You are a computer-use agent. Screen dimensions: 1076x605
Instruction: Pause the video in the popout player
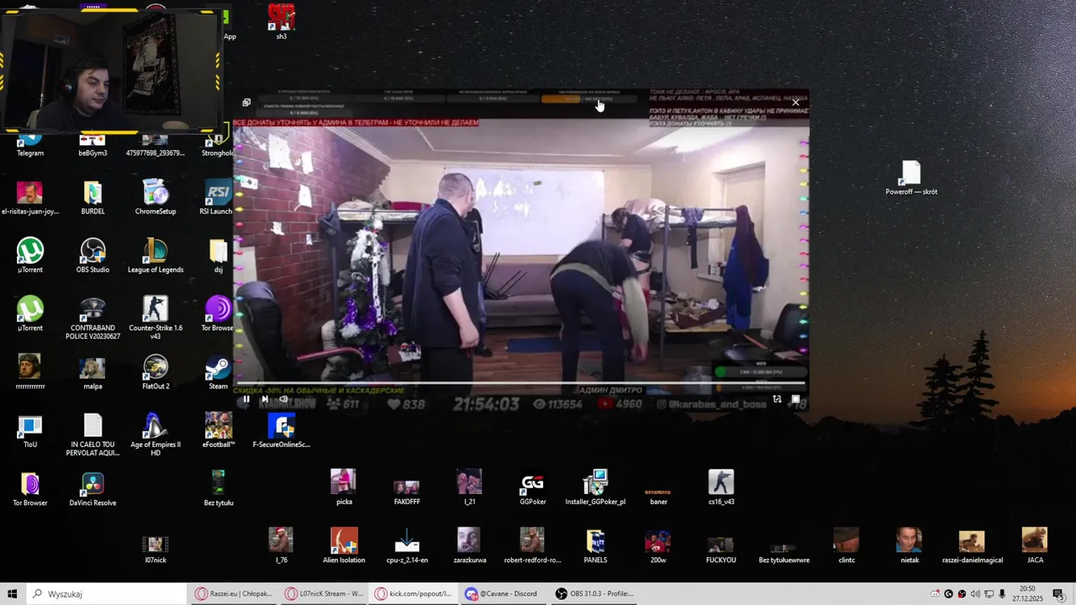click(x=245, y=399)
